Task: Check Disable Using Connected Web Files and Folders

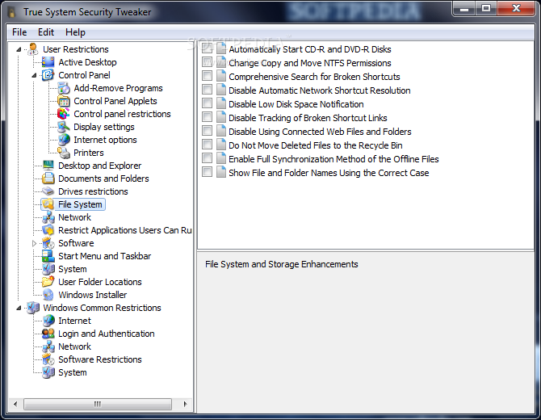Action: (207, 131)
